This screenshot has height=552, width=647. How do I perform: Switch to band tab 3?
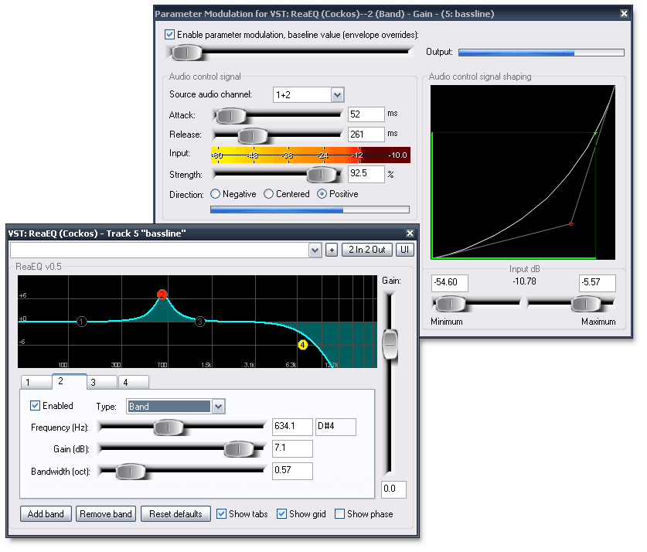[x=102, y=382]
